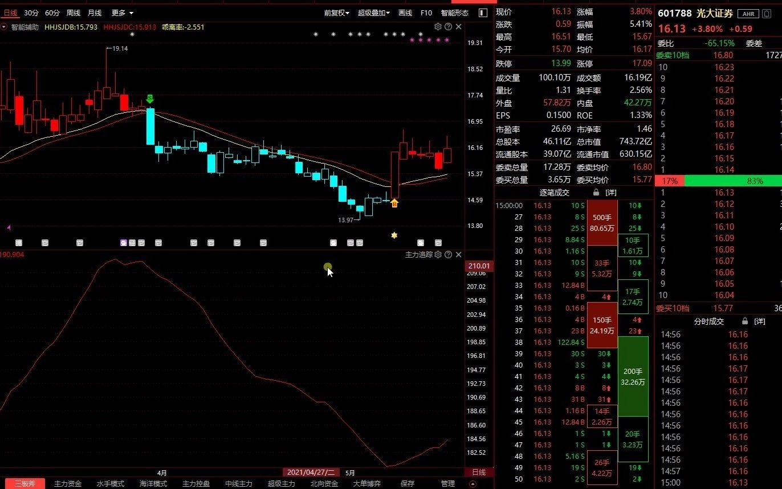Click the 日线 label at chart bottom right
Screen dimensions: 782x489
(x=479, y=472)
